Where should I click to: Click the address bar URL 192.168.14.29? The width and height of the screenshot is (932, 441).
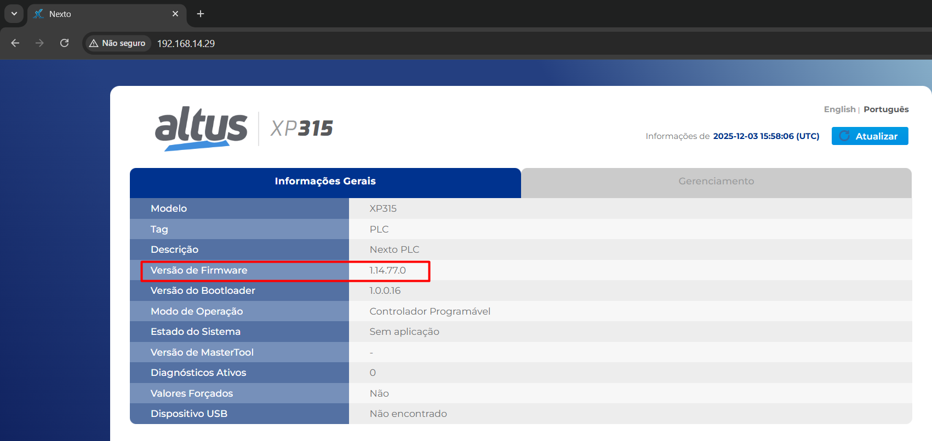[x=186, y=44]
